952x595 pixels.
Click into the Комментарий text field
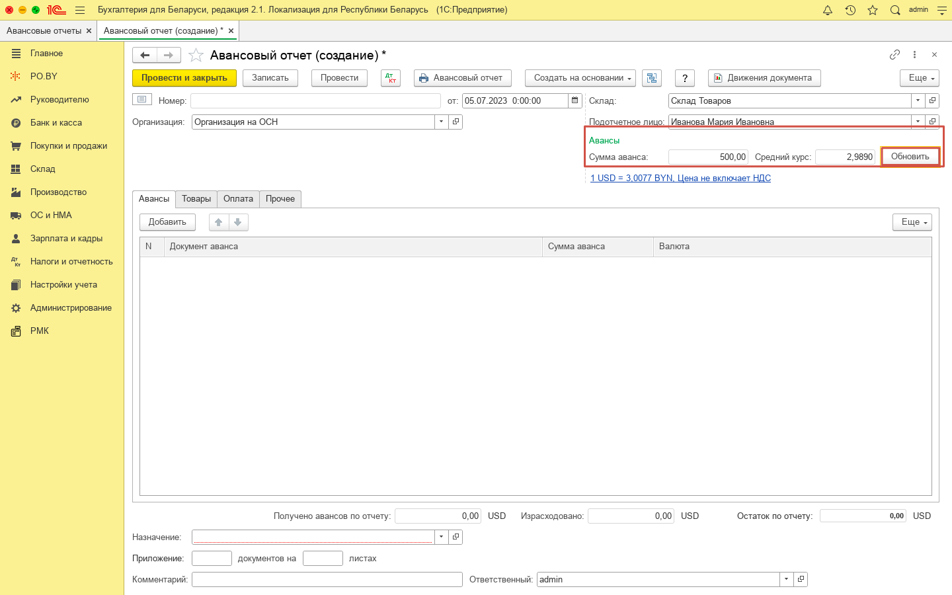pyautogui.click(x=327, y=579)
